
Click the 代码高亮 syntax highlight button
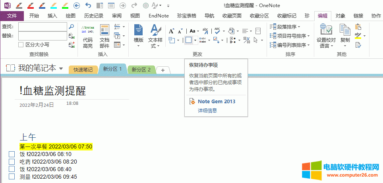coord(88,36)
